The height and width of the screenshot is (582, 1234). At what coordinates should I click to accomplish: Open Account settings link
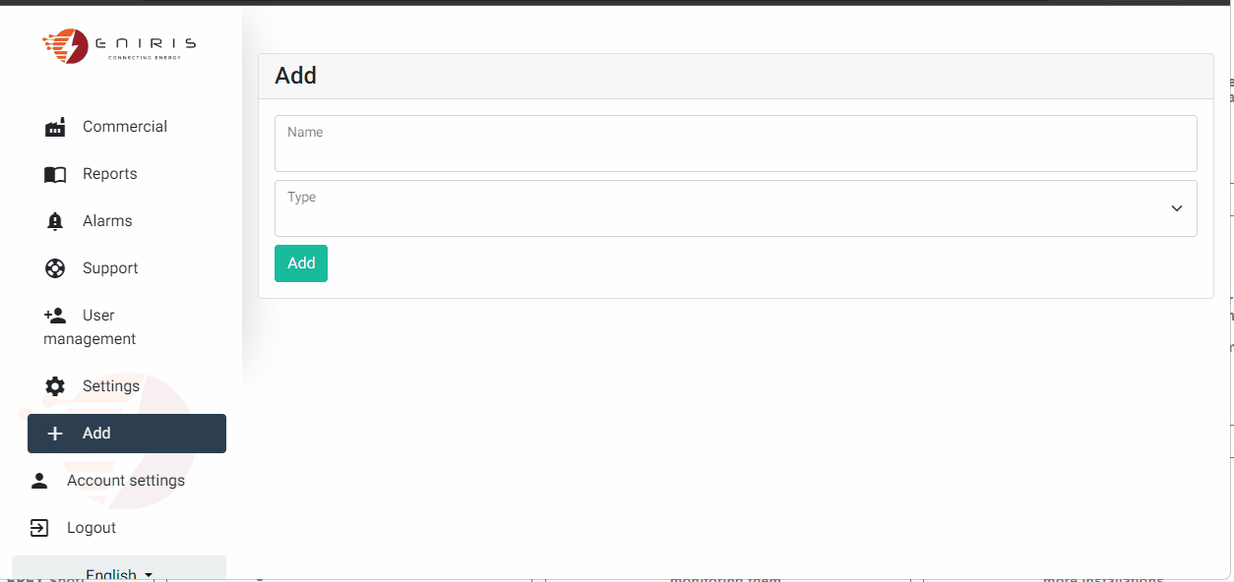pyautogui.click(x=126, y=481)
